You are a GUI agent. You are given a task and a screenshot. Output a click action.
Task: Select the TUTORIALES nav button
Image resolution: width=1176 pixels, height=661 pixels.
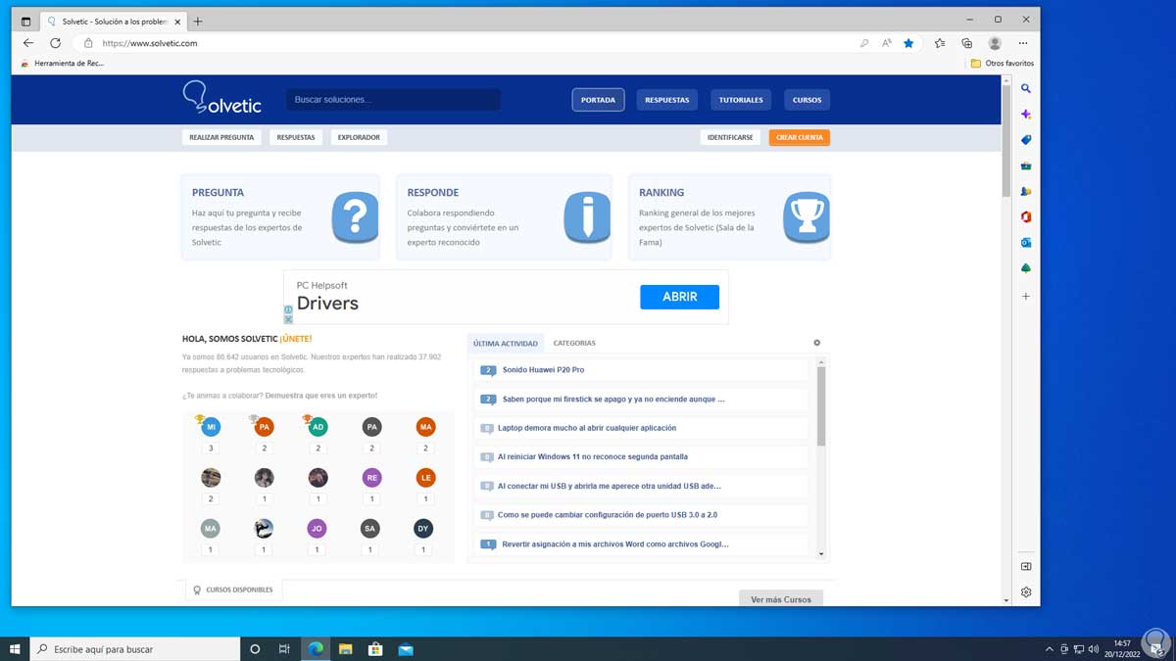(741, 100)
